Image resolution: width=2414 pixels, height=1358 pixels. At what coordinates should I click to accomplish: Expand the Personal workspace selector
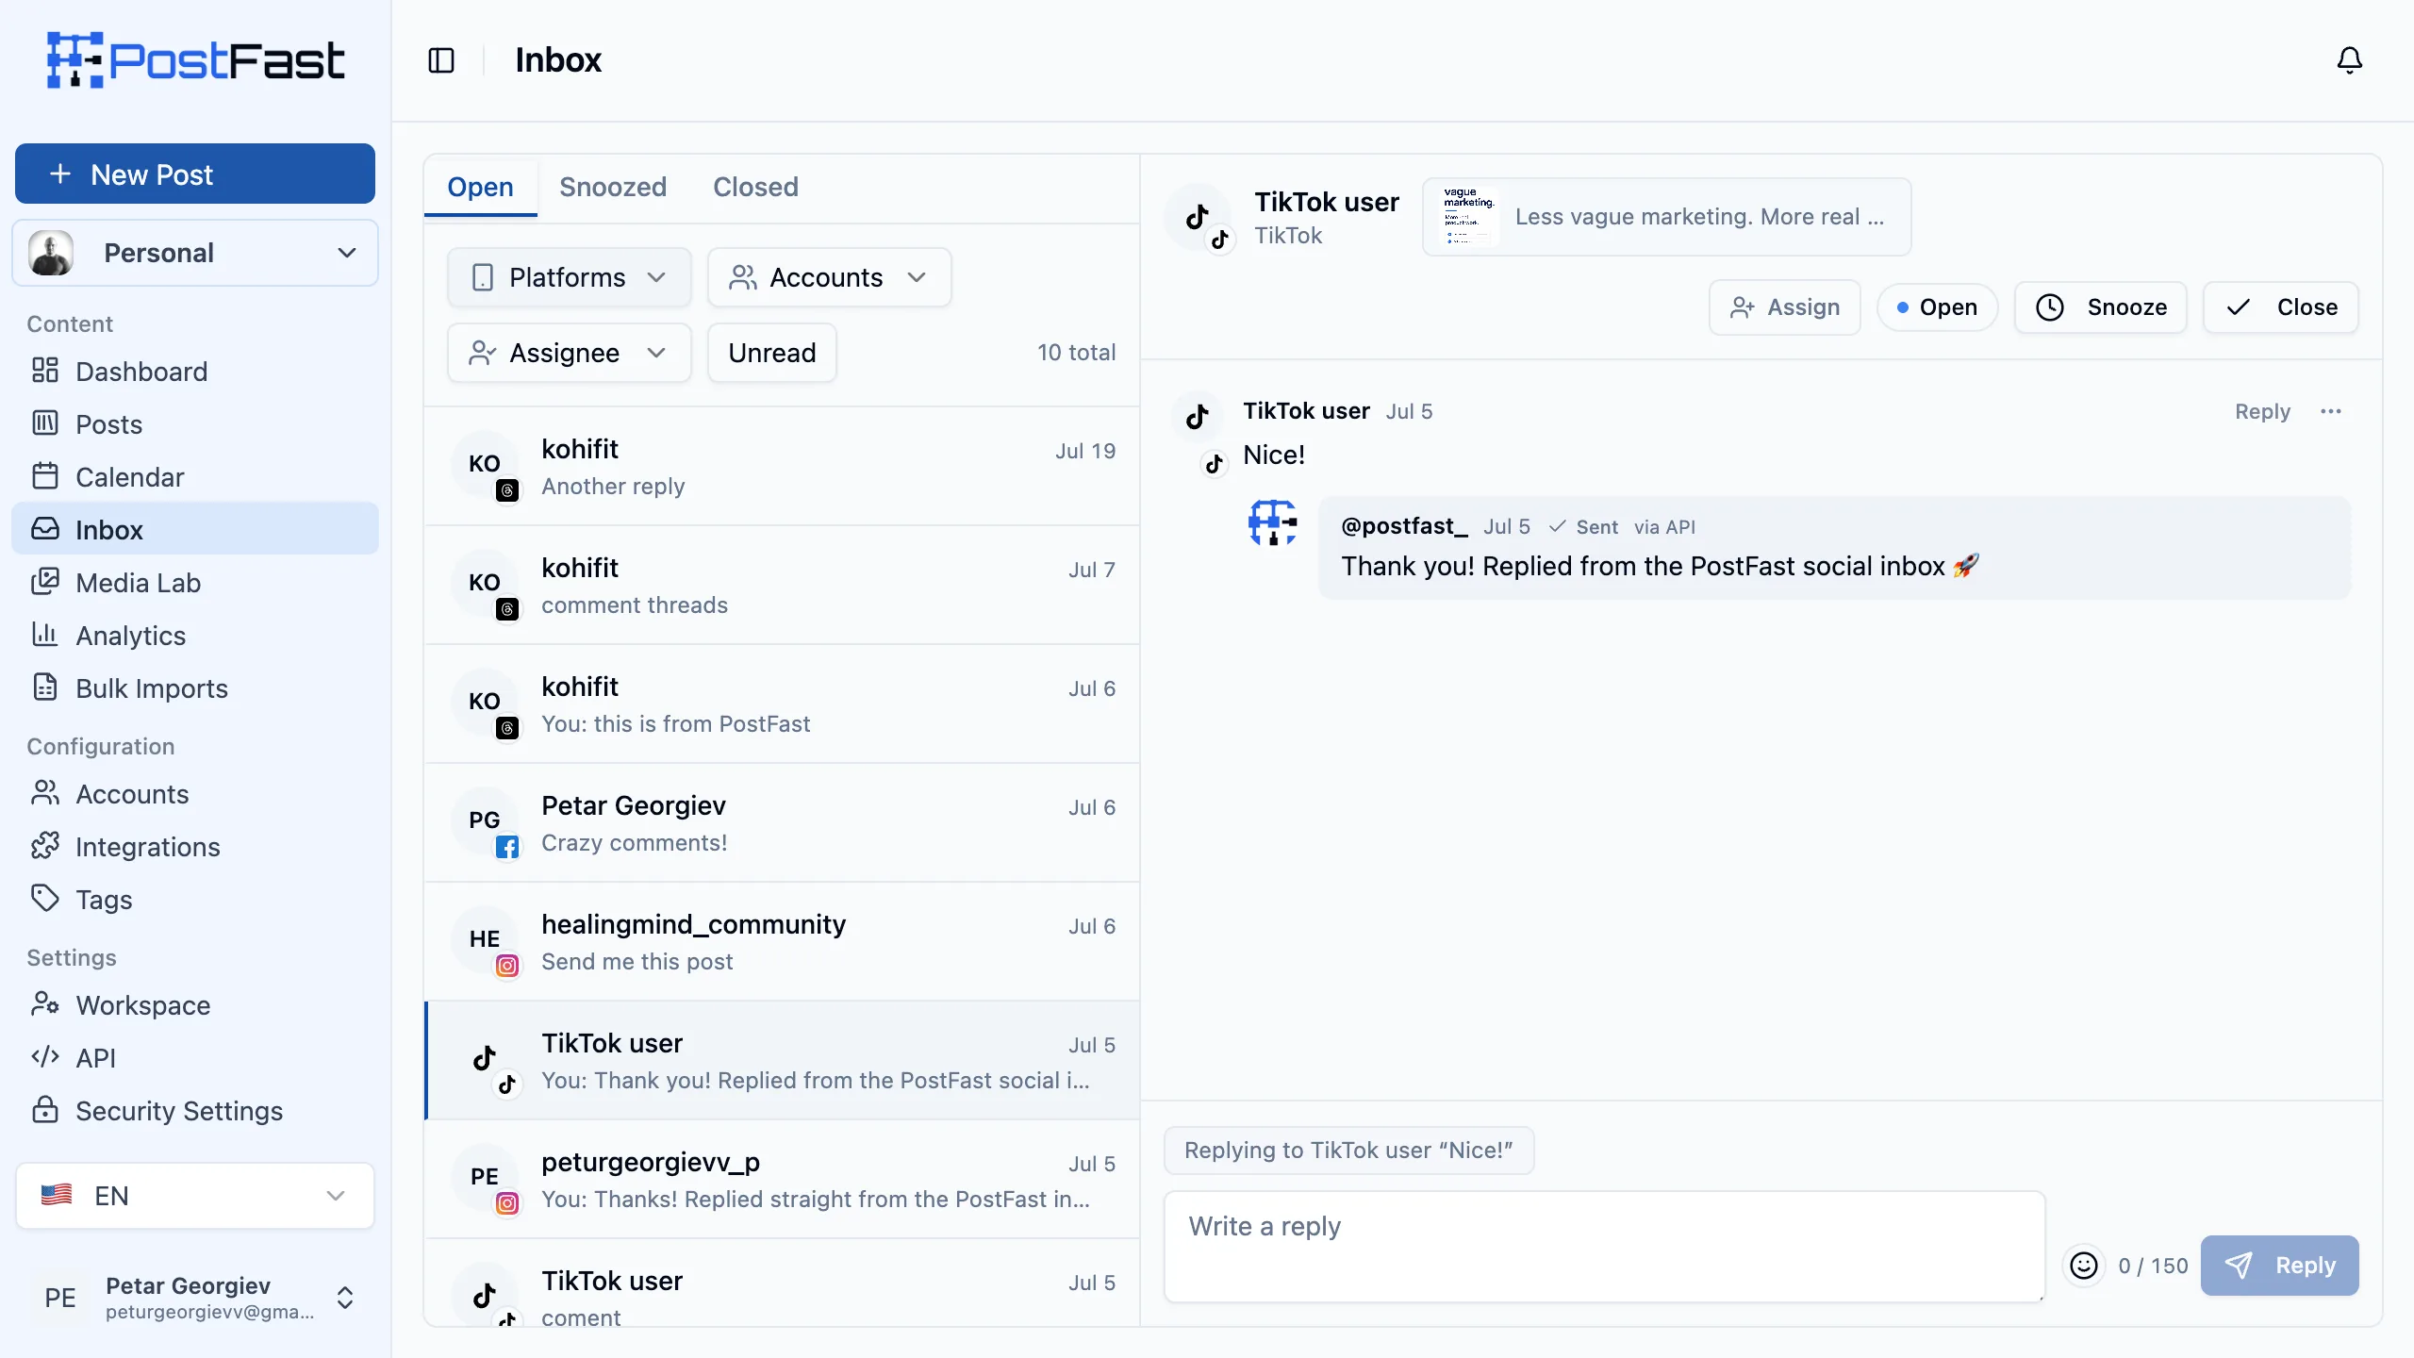(x=195, y=253)
